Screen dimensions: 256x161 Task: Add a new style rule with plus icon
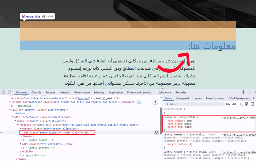[240, 104]
